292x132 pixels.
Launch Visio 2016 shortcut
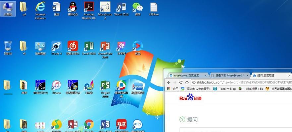coord(105,125)
